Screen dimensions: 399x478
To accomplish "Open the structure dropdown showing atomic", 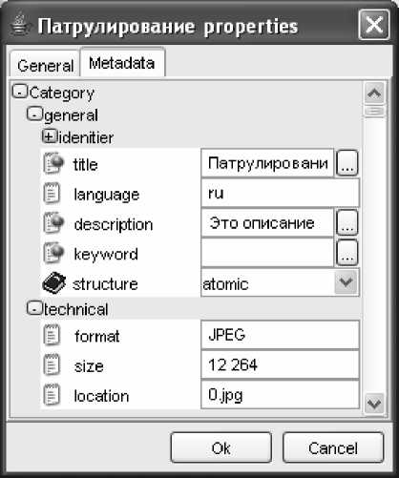I will 346,282.
